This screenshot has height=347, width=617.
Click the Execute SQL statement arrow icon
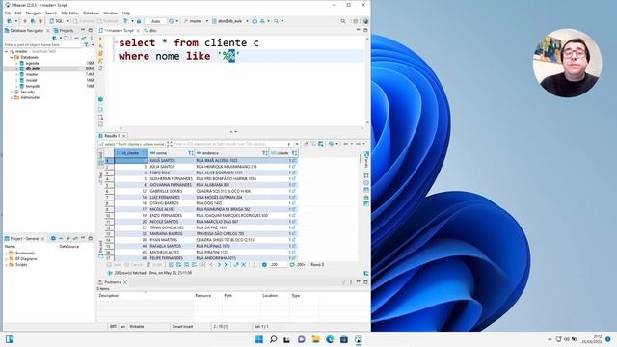[100, 39]
